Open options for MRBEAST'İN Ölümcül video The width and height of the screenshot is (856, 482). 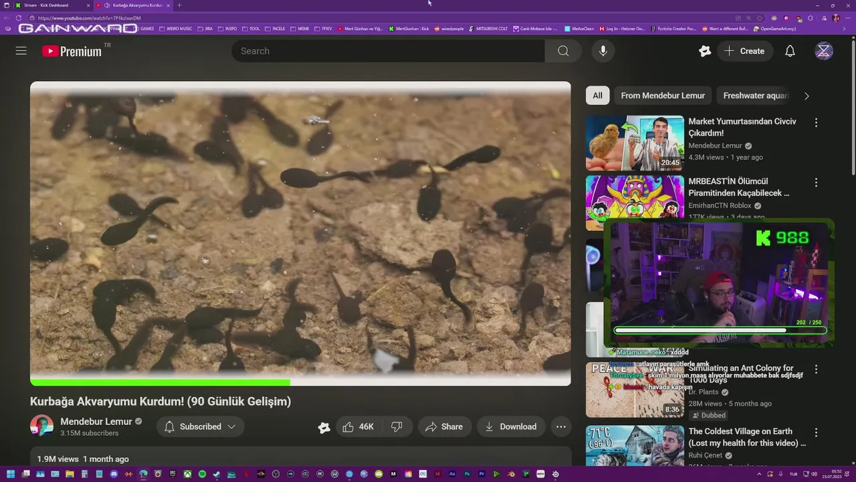[816, 182]
